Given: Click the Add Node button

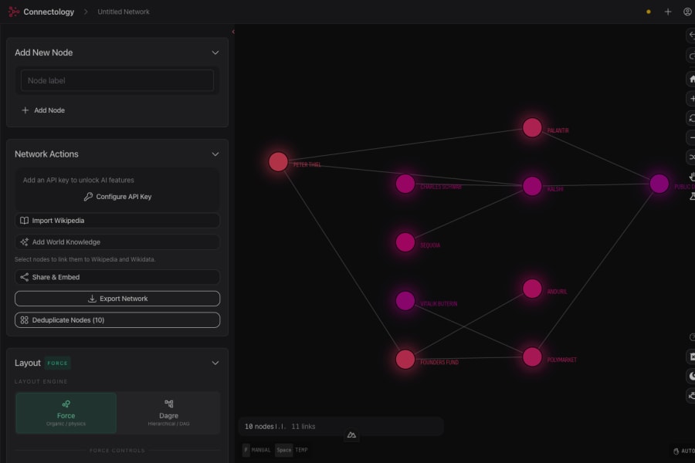Looking at the screenshot, I should pyautogui.click(x=43, y=110).
